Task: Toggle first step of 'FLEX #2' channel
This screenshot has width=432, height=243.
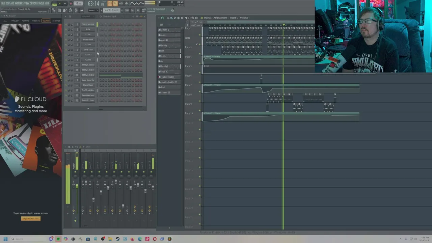Action: pyautogui.click(x=101, y=55)
